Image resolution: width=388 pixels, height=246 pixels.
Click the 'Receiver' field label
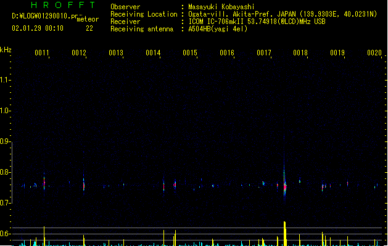pyautogui.click(x=125, y=22)
